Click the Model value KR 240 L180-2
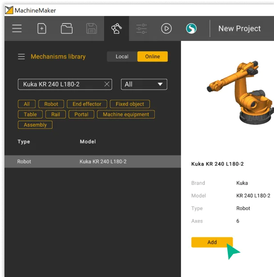 (253, 196)
